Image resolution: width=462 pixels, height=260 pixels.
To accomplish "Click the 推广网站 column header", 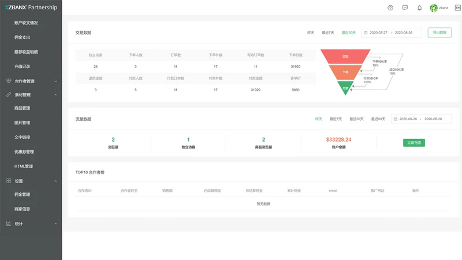I will (378, 191).
